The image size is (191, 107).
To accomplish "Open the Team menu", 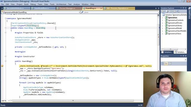I will (x=40, y=4).
